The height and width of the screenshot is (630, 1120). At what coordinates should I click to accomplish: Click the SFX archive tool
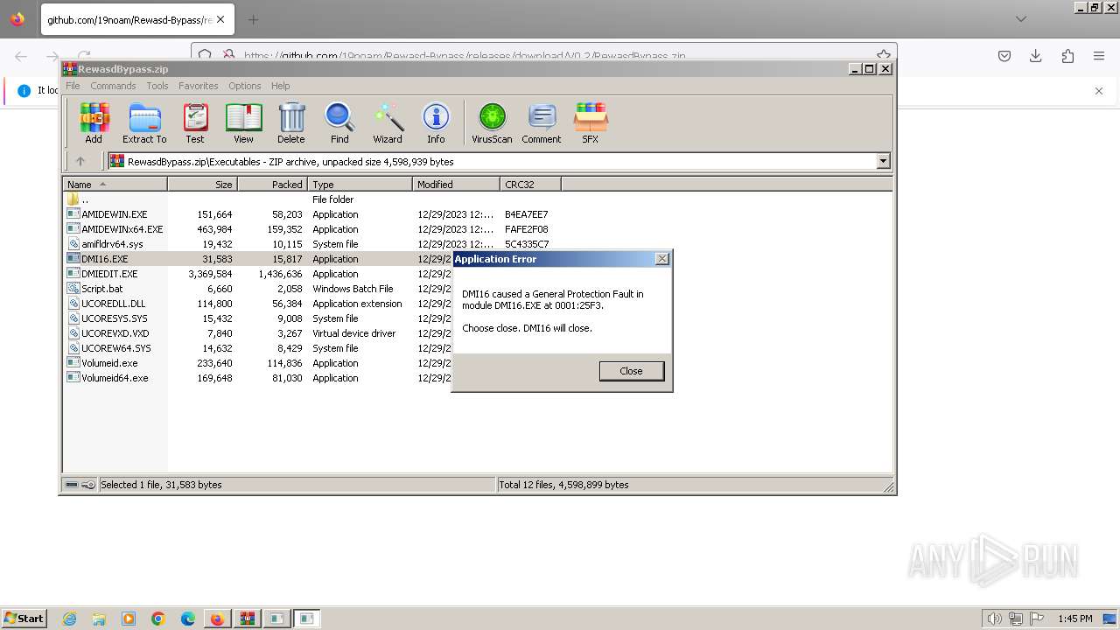pos(591,123)
